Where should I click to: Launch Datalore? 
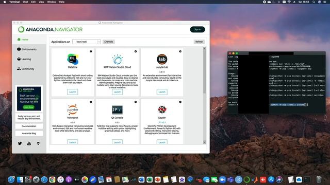pyautogui.click(x=73, y=92)
